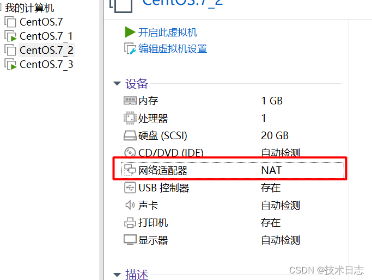Click the network adapter icon
The width and height of the screenshot is (372, 280).
point(130,170)
